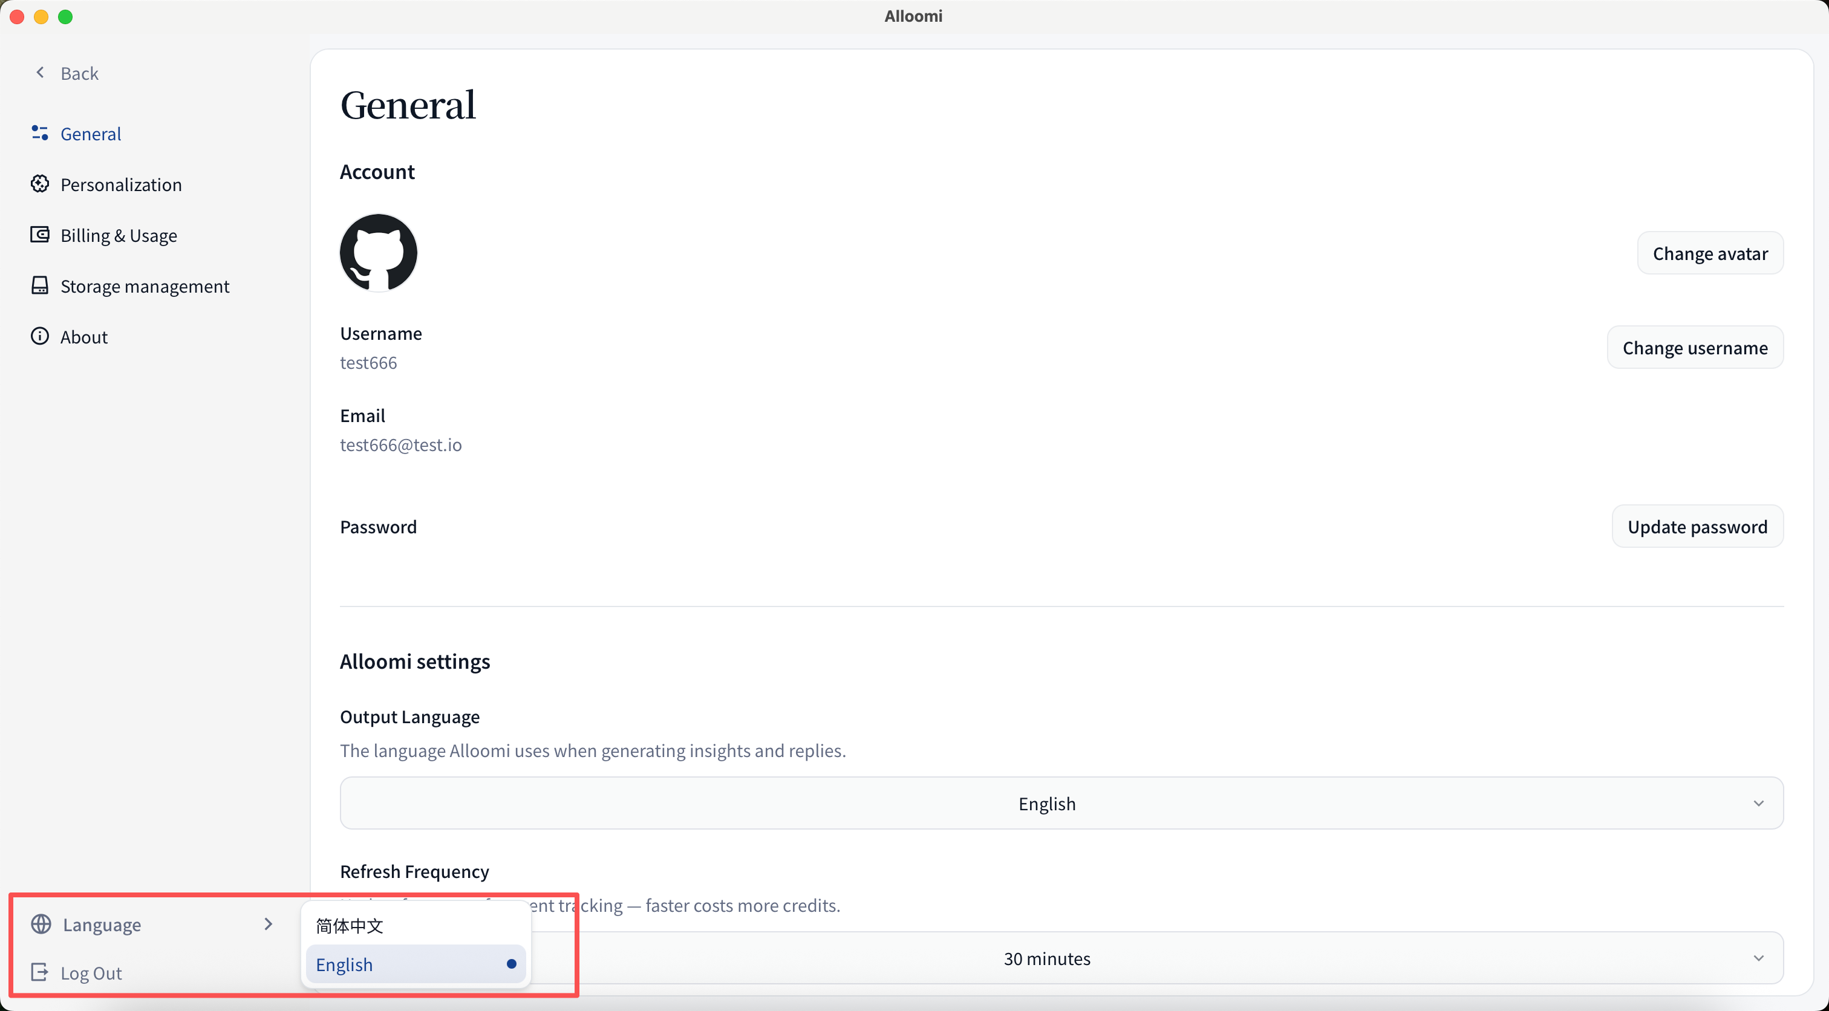1829x1011 pixels.
Task: Click the Storage management drive icon
Action: (x=40, y=285)
